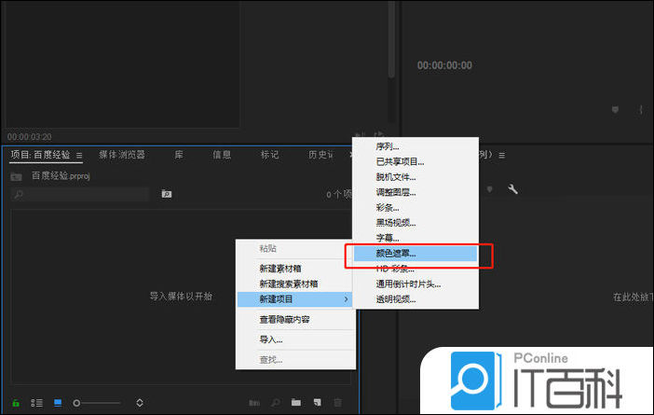
Task: Click the trash delete icon in Project panel
Action: point(337,403)
